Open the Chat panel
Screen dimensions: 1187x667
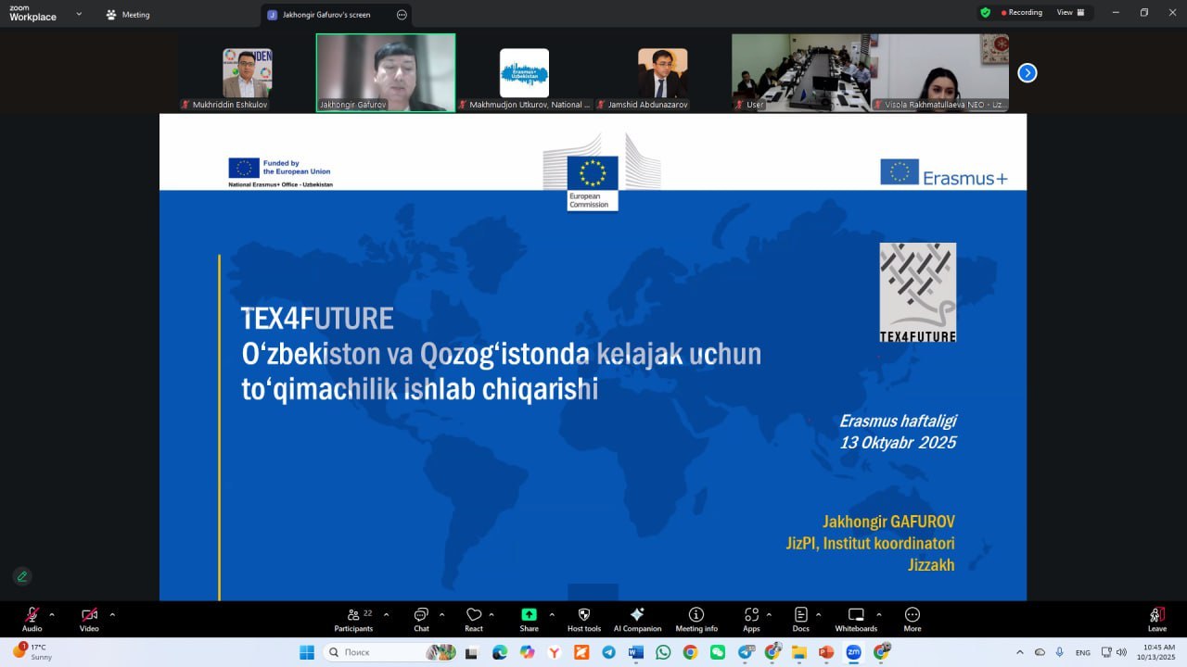click(x=421, y=616)
